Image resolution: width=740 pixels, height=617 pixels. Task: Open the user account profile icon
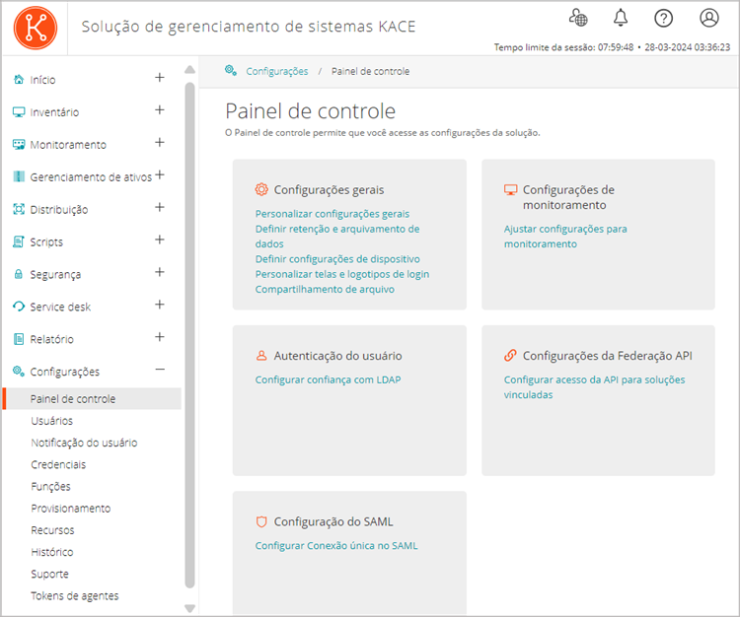point(708,18)
